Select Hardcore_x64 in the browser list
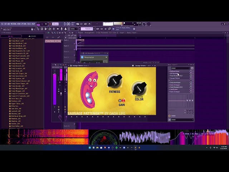This screenshot has height=172, width=229. [x=16, y=101]
